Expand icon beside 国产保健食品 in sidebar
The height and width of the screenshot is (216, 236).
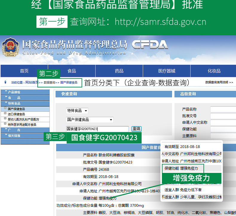5,108
